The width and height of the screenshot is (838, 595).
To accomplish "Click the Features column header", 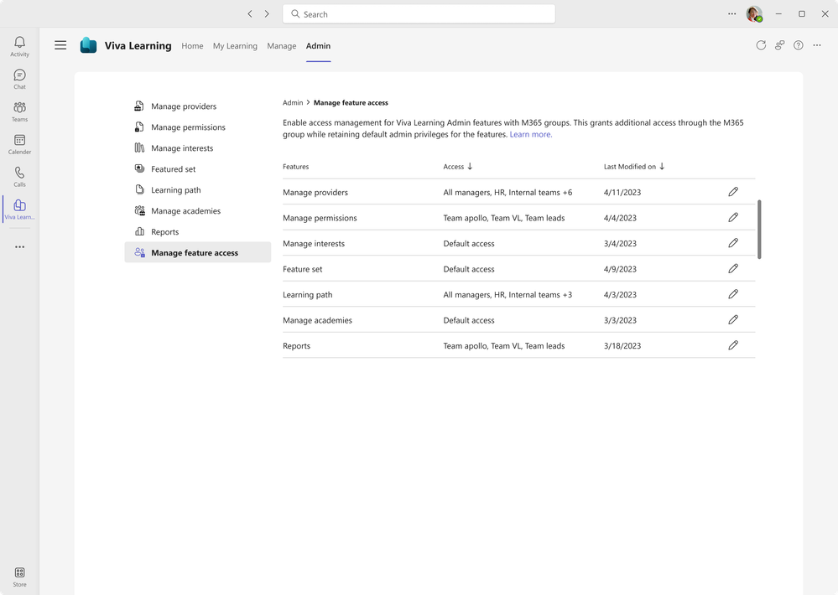I will click(x=295, y=167).
